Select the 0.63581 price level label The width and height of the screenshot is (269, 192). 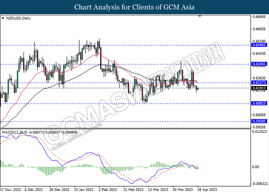click(x=259, y=64)
